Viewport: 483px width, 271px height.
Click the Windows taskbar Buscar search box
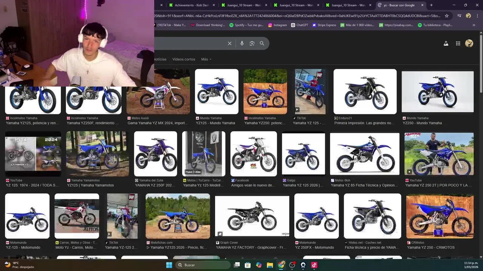[203, 265]
